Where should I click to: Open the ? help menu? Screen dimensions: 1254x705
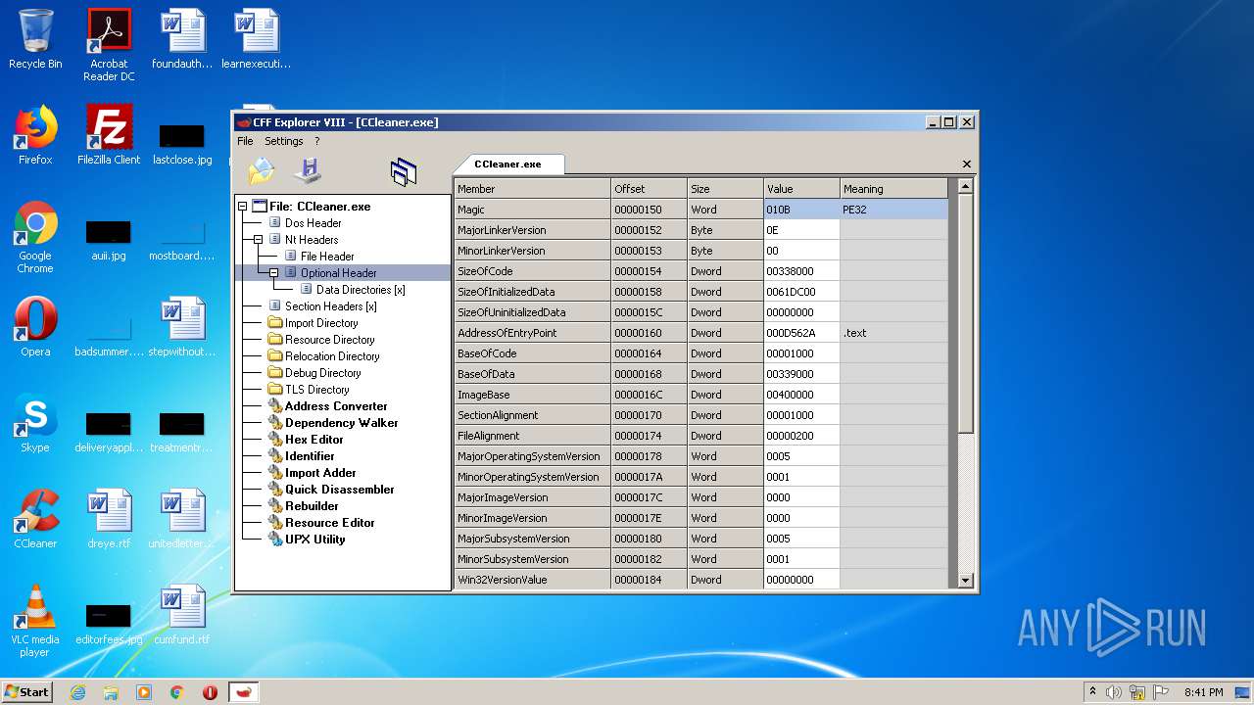tap(316, 141)
